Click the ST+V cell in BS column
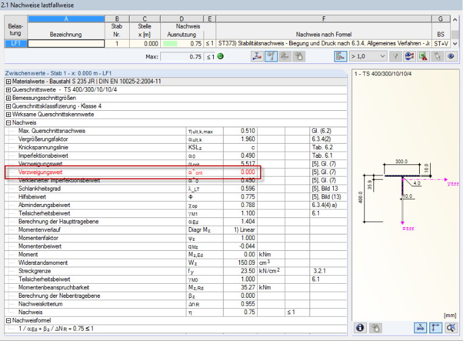The height and width of the screenshot is (341, 463). [441, 43]
